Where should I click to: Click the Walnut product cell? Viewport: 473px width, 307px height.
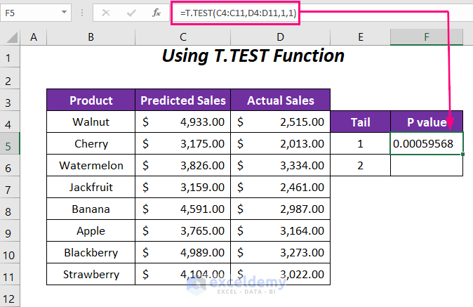click(x=91, y=122)
